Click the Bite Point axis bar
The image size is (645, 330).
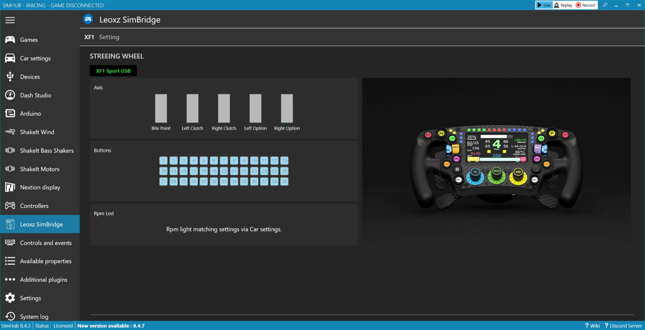pos(161,108)
